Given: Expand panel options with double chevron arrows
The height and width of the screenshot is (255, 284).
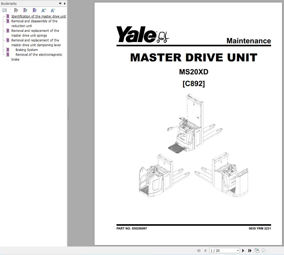Looking at the screenshot, I should 60,3.
